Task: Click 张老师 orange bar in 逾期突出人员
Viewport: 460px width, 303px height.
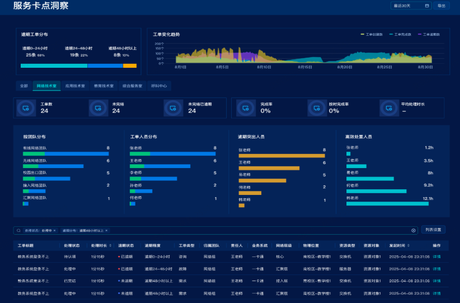Action: 281,156
